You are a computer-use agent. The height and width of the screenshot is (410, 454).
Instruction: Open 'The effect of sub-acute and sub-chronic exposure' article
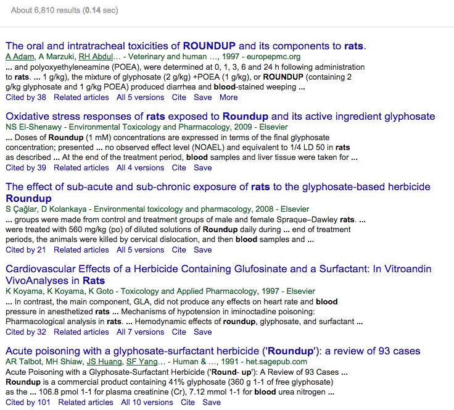pyautogui.click(x=218, y=193)
